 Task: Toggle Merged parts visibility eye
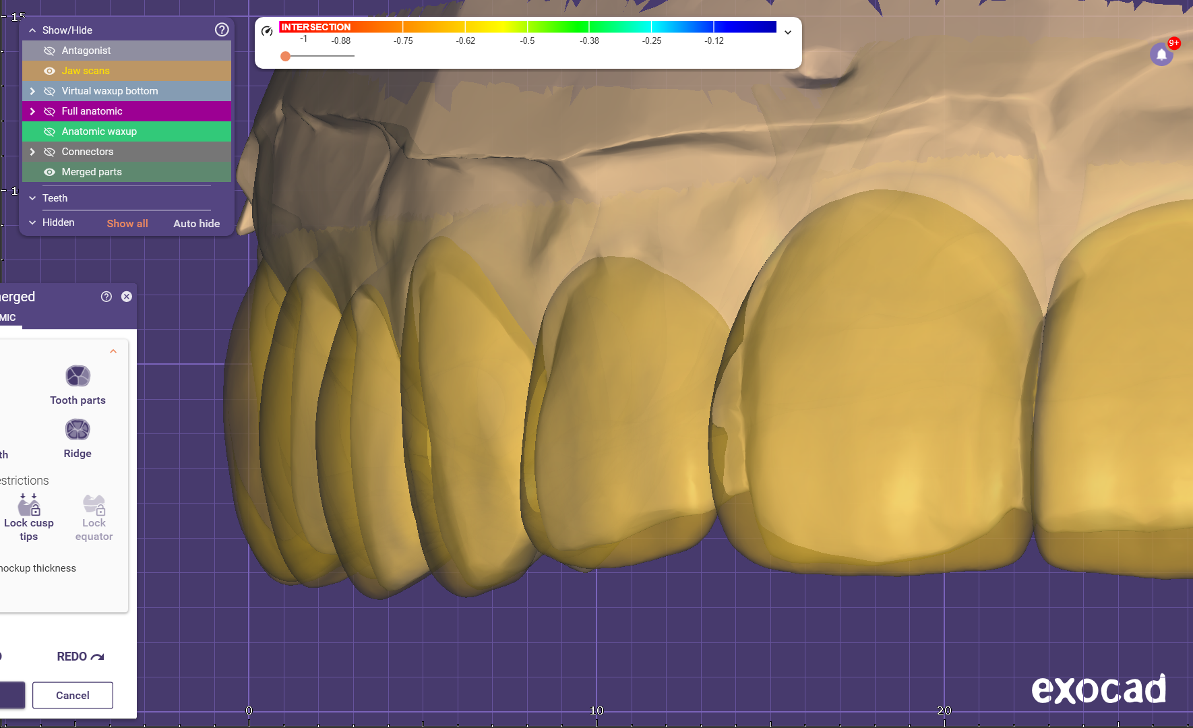[49, 172]
